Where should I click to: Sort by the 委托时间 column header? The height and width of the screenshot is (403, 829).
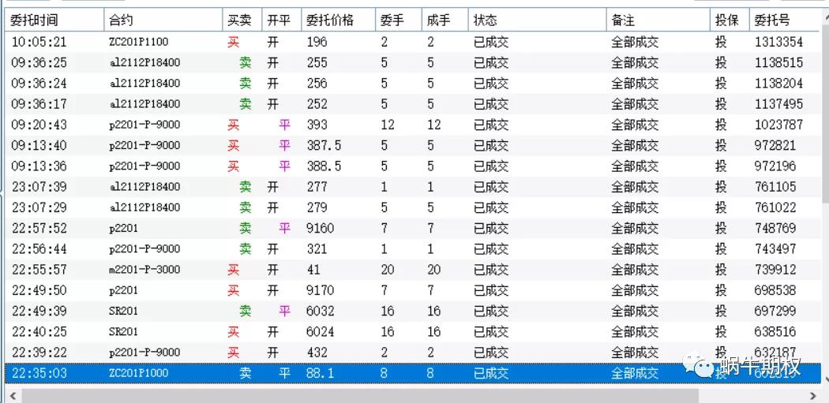click(x=35, y=20)
